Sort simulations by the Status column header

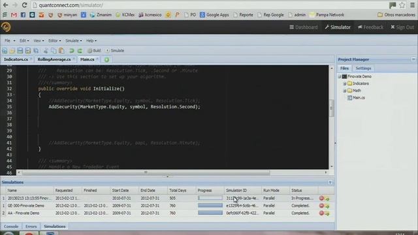[304, 190]
